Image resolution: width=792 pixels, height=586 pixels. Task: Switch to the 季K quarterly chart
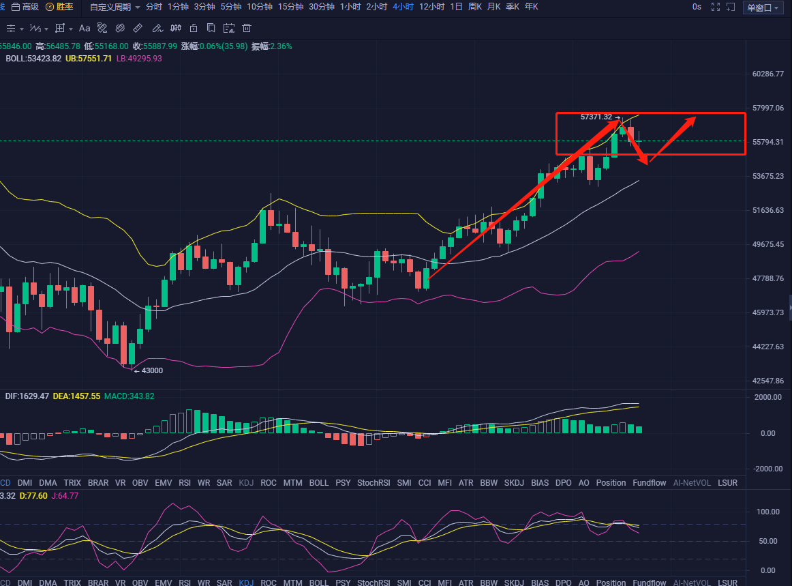512,7
